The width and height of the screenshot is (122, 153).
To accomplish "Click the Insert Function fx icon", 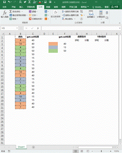I will [x=5, y=13].
